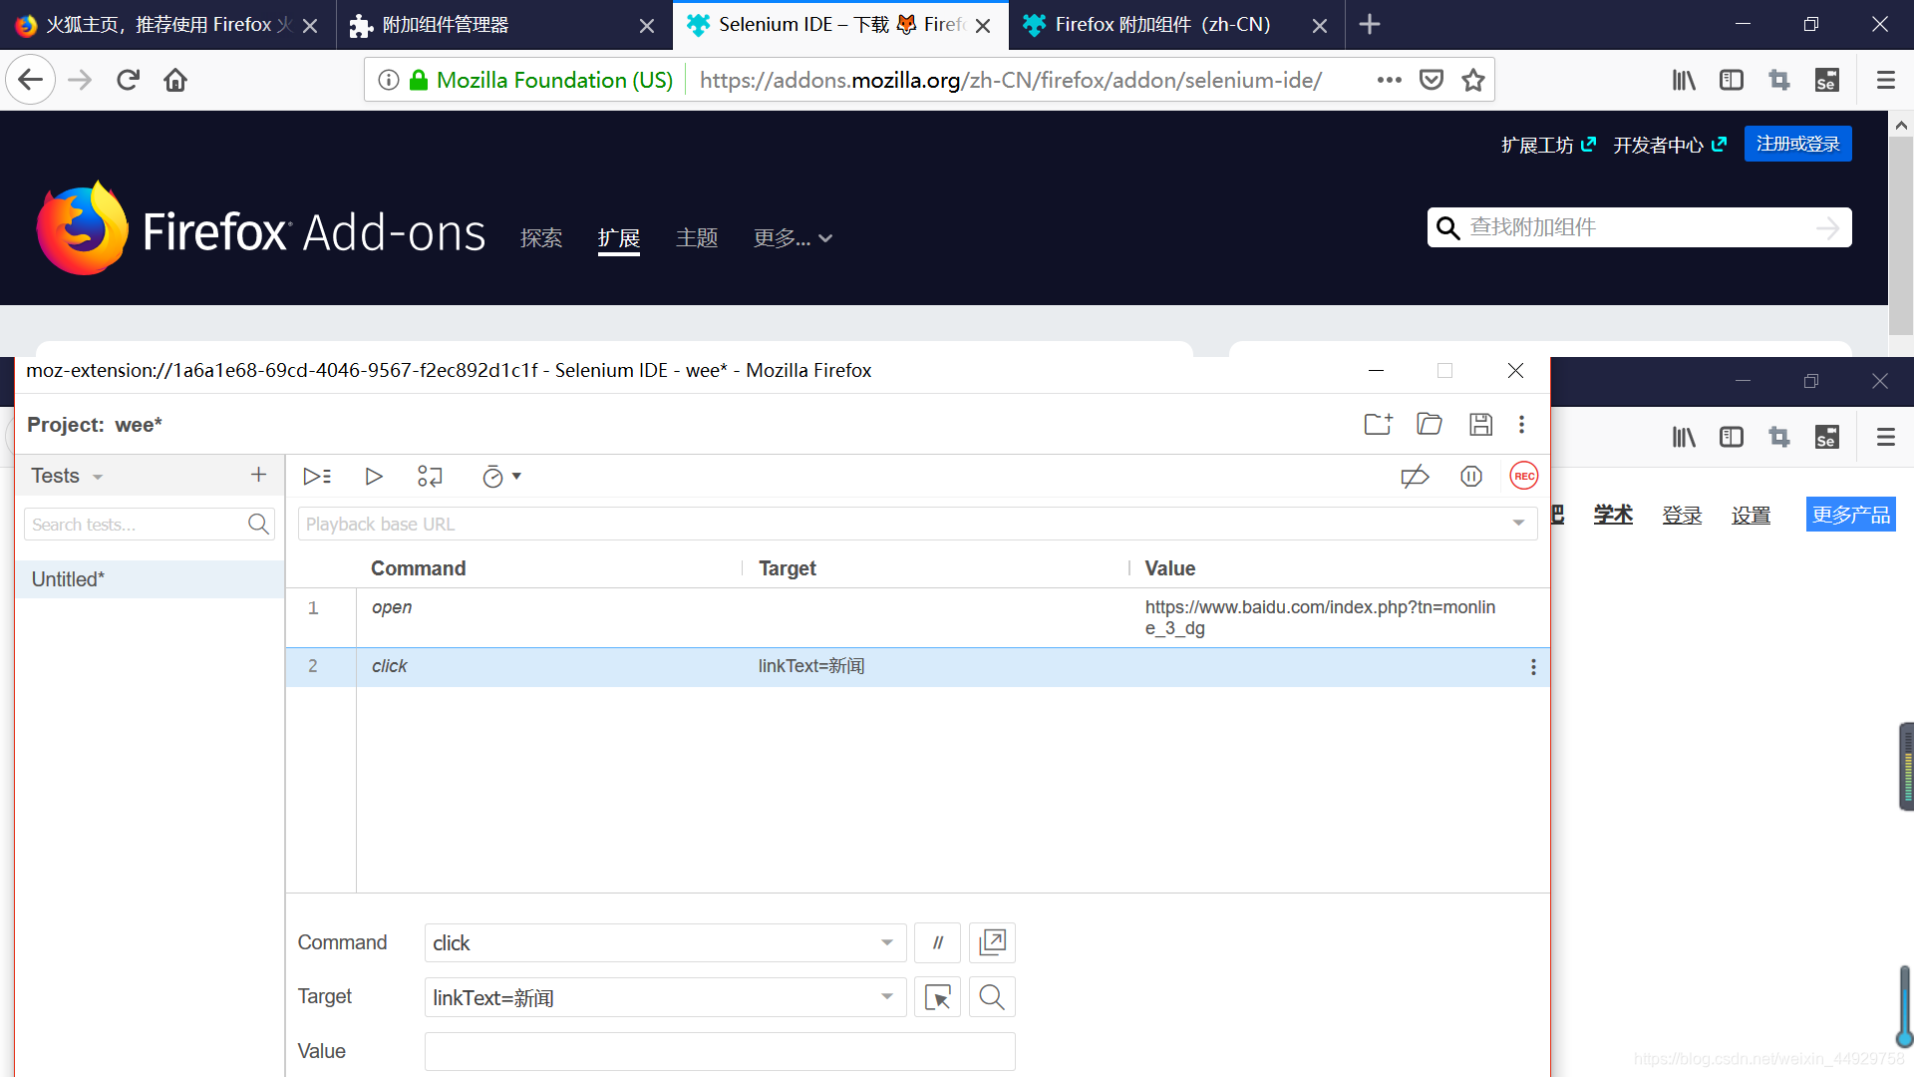This screenshot has width=1914, height=1077.
Task: Open page actions menu with three dots
Action: click(x=1389, y=80)
